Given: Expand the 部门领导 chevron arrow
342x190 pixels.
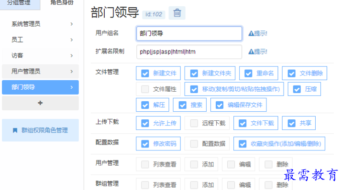Looking at the screenshot, I should point(72,87).
